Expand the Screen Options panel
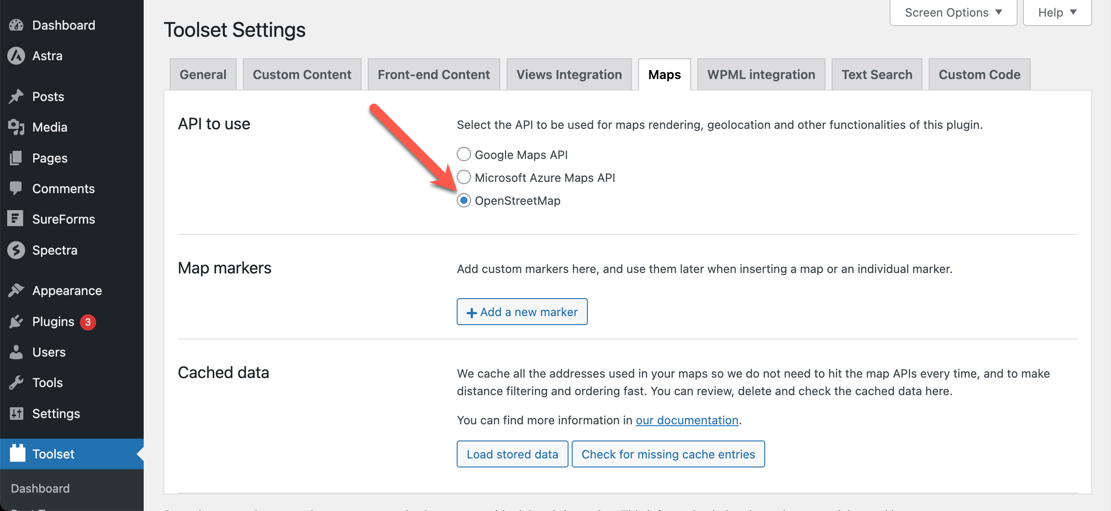 953,13
